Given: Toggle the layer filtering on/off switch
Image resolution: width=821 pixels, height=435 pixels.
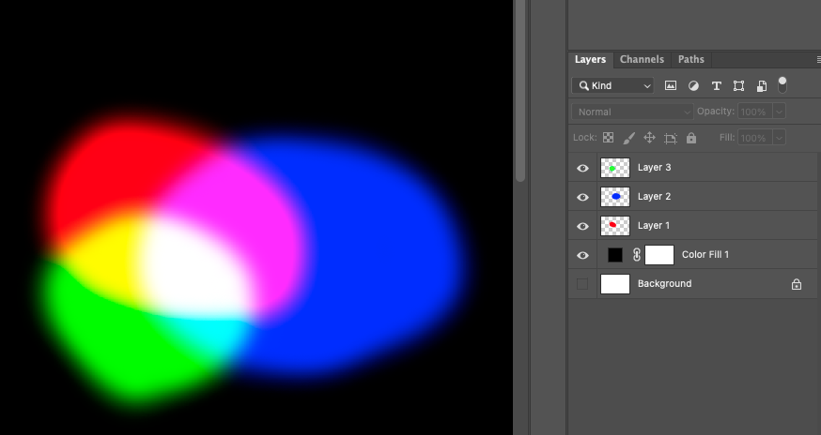Looking at the screenshot, I should 782,84.
